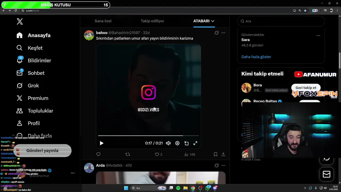The image size is (341, 192).
Task: Show hidden system tray icons
Action: pyautogui.click(x=305, y=188)
